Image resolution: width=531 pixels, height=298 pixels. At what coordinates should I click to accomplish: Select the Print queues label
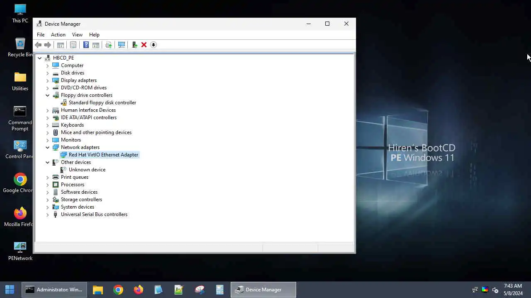pos(75,177)
